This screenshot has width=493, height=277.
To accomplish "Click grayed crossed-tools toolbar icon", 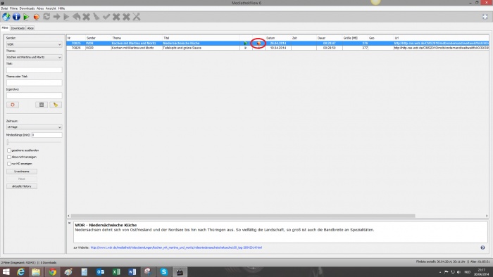I will 137,17.
